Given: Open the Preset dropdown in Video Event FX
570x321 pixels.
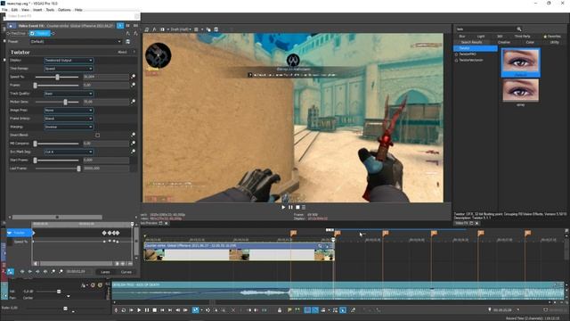Looking at the screenshot, I should coord(76,42).
